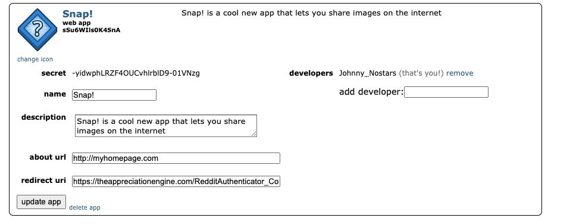Viewport: 573px width, 224px height.
Task: Click the 'developers' label
Action: (311, 73)
